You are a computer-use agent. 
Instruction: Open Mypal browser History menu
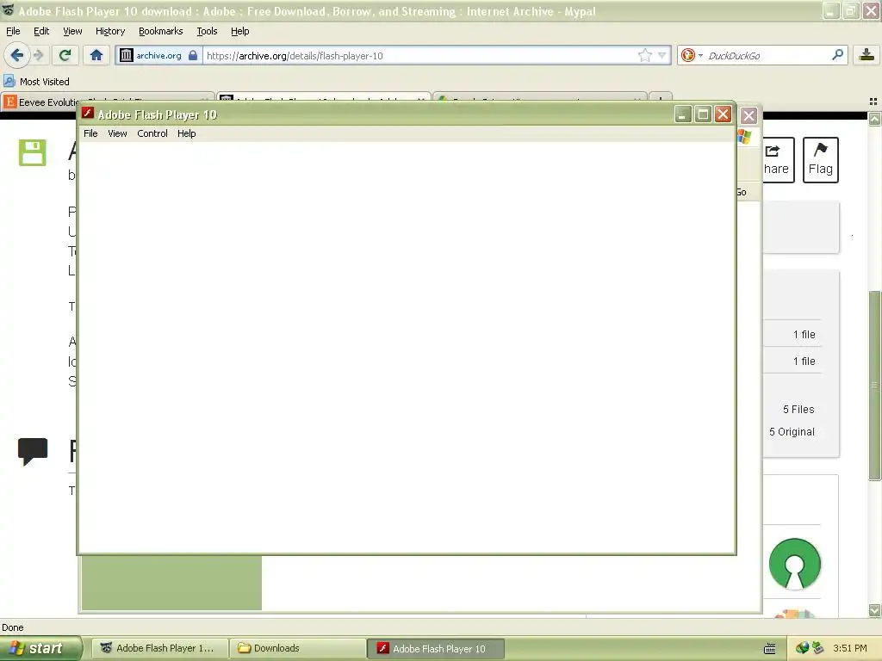coord(110,31)
